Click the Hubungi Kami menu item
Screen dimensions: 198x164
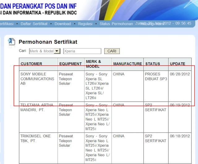tap(152, 24)
